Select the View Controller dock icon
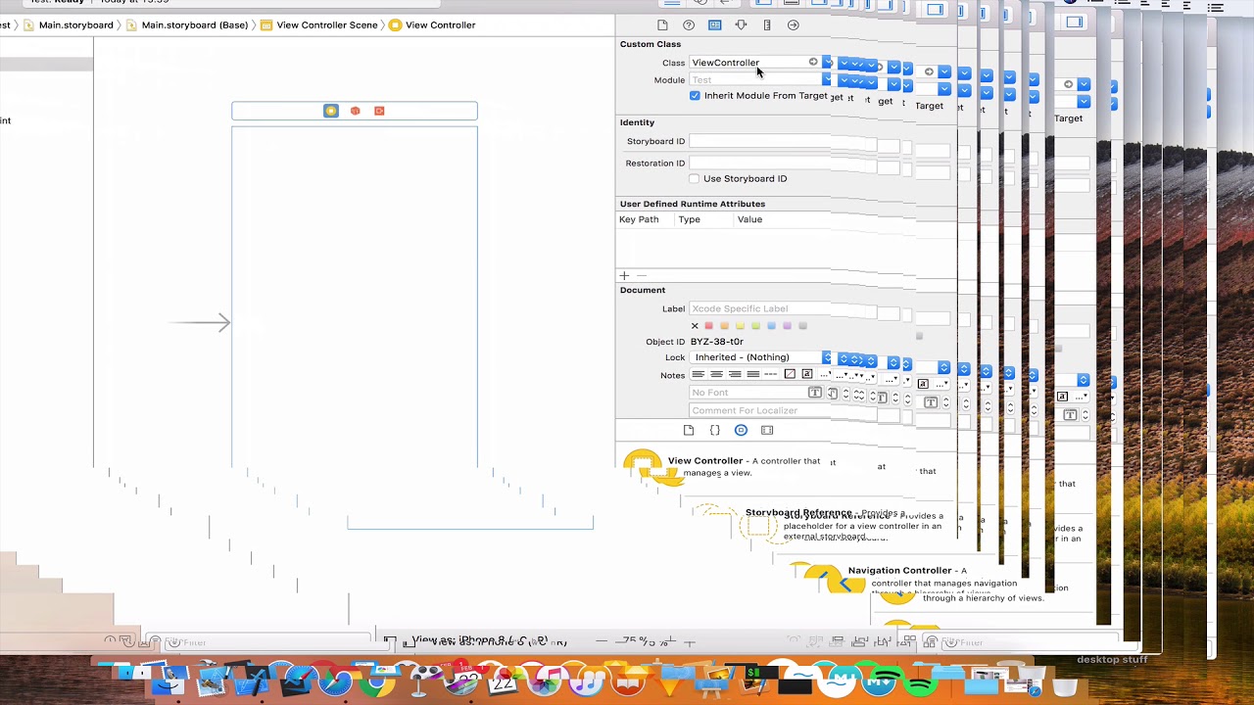This screenshot has height=705, width=1254. [x=331, y=111]
